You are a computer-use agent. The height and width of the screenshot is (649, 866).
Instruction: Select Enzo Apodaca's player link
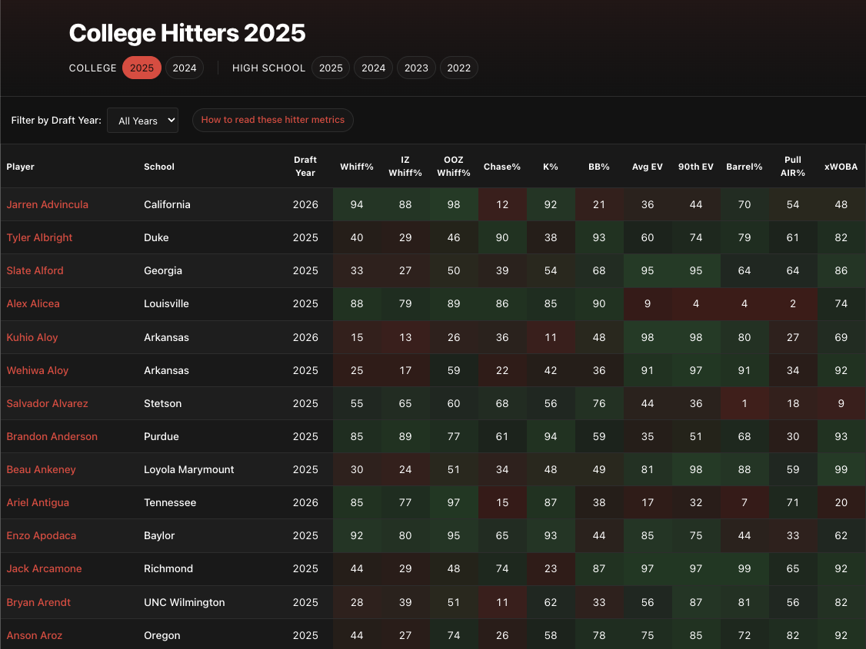click(41, 535)
